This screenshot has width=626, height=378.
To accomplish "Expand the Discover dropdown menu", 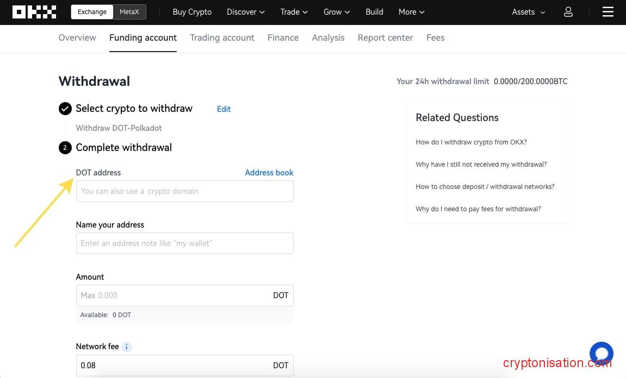I will pos(246,12).
